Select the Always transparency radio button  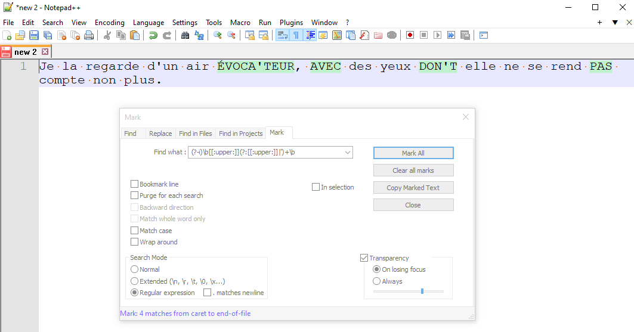tap(376, 281)
